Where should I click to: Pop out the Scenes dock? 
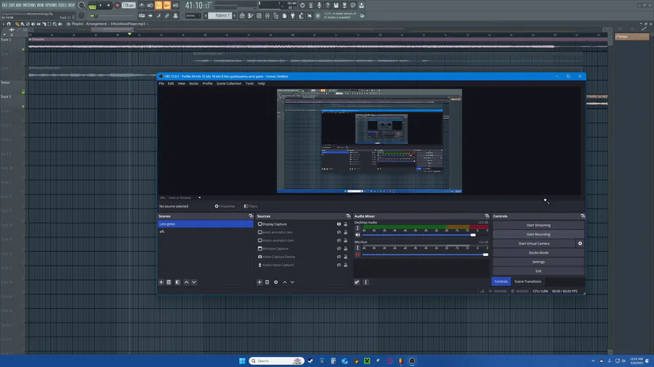[251, 216]
